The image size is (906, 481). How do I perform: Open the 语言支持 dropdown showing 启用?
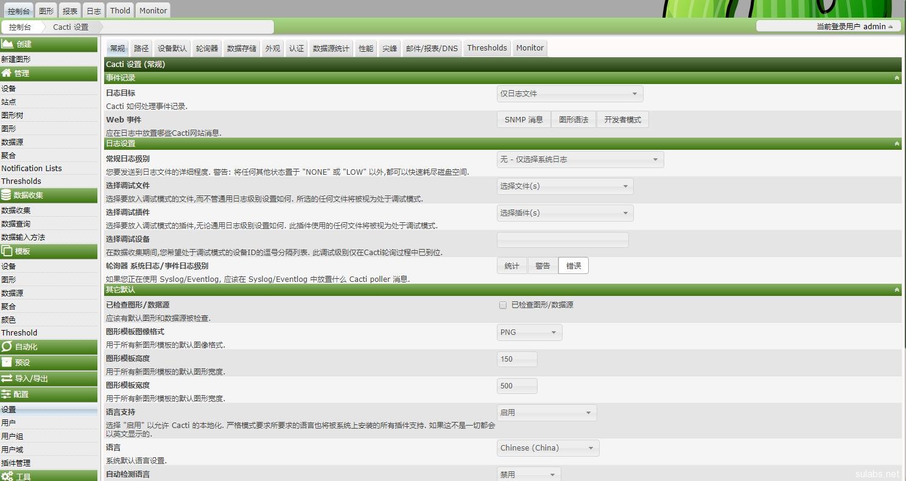[x=547, y=413]
